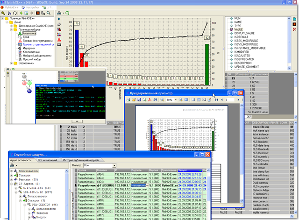Viewport: 299px width, 220px height.
Task: Click the full screen icon in preview toolbar
Action: pos(186,99)
